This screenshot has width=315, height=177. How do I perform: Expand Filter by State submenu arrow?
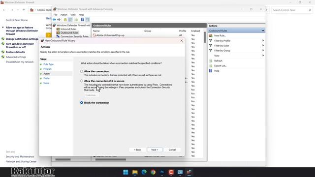(263, 45)
